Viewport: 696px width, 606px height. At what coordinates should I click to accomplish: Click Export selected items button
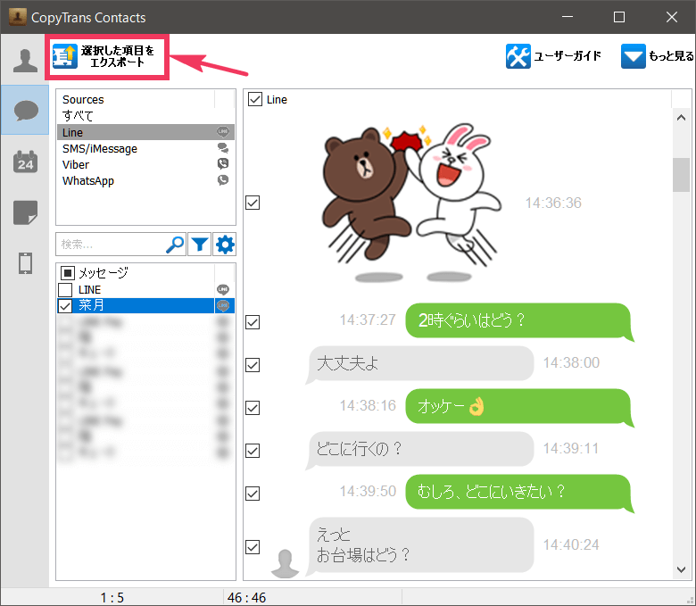click(107, 57)
